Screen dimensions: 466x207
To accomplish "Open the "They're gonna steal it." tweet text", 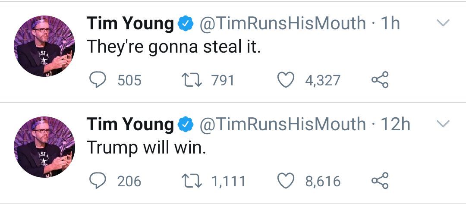I will [x=174, y=47].
